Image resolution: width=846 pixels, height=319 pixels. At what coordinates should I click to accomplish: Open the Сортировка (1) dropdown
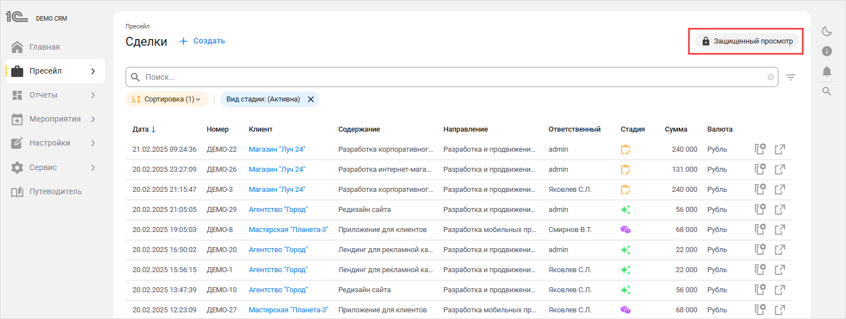tap(166, 99)
